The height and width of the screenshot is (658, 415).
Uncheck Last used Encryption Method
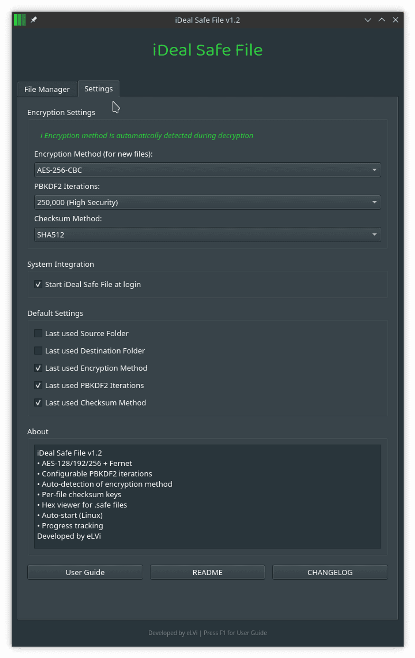point(38,368)
